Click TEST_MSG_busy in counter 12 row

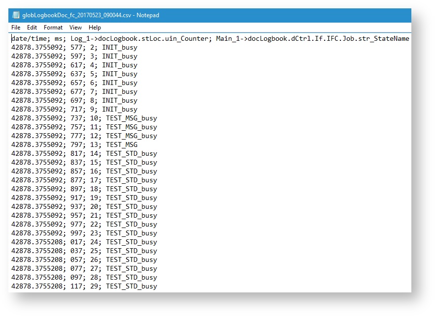(132, 136)
